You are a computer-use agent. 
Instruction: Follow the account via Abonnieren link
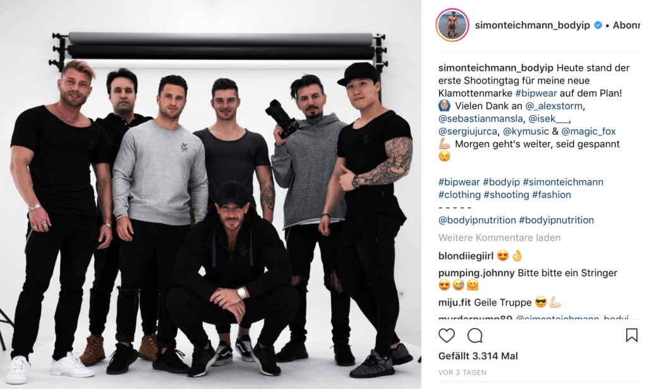pos(626,25)
